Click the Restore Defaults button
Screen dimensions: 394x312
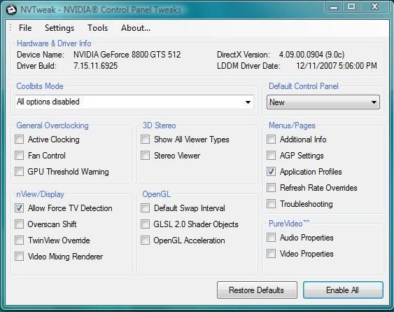[x=257, y=290]
